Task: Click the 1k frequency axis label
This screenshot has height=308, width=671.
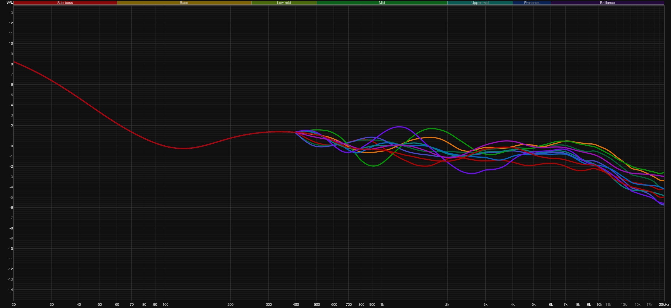Action: (x=382, y=305)
